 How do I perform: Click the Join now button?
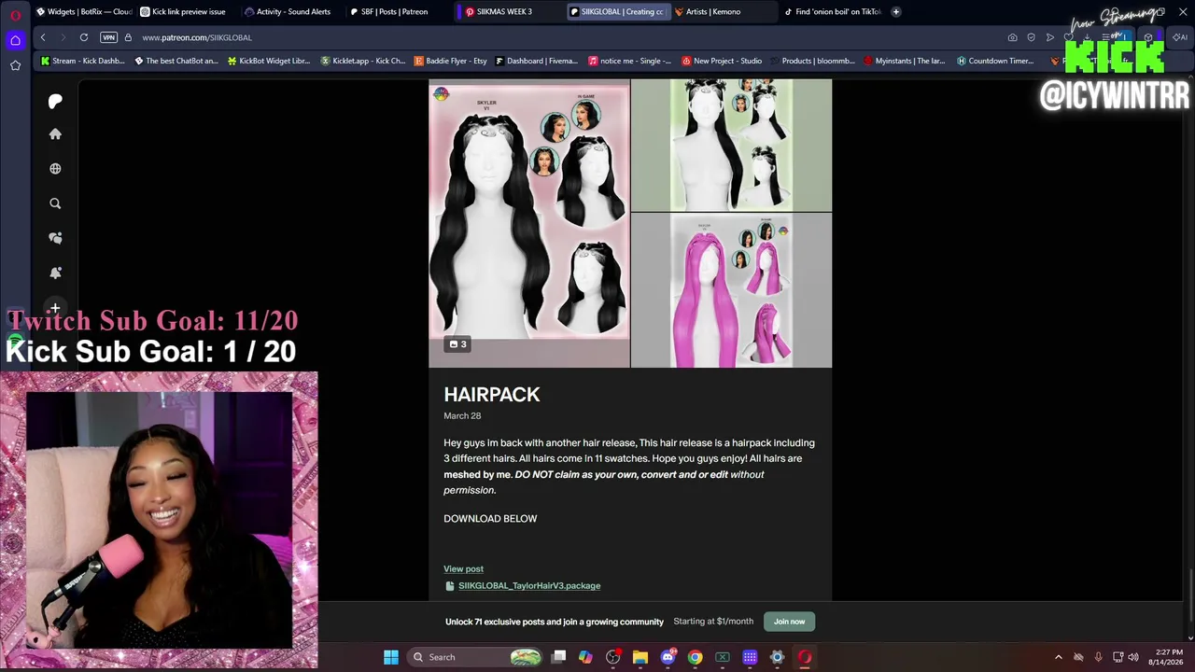(x=789, y=622)
